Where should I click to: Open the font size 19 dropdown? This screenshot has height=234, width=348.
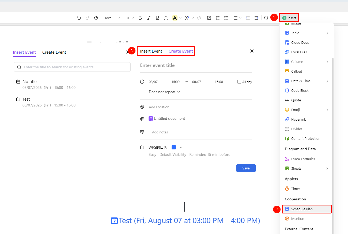129,18
